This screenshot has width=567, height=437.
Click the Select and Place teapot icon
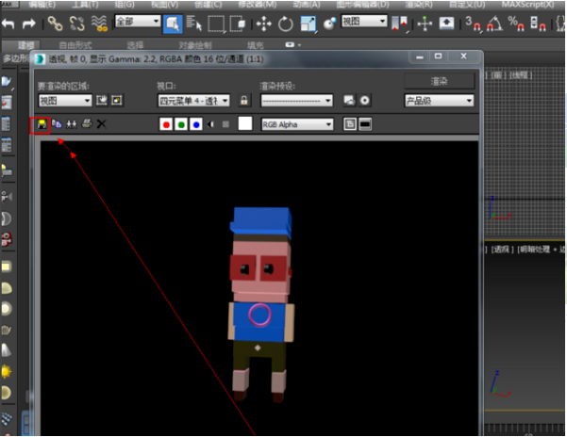[x=329, y=24]
